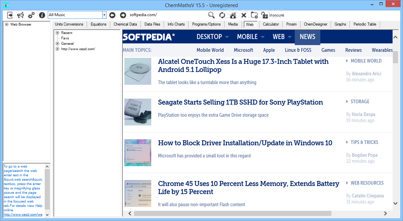Screen dimensions: 403x221
Task: Open the DESKTOP menu on Softpedia
Action: [x=212, y=37]
